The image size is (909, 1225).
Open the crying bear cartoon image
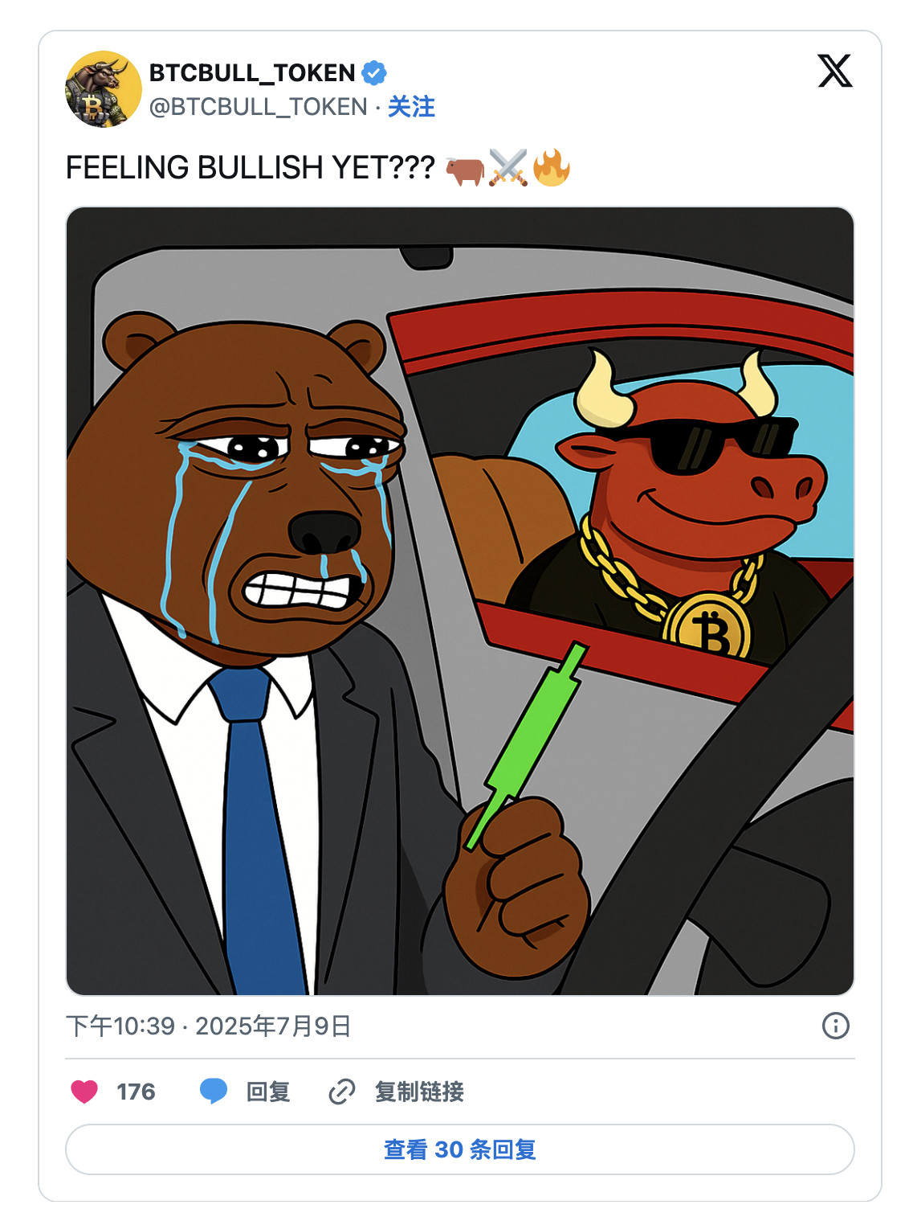point(459,601)
